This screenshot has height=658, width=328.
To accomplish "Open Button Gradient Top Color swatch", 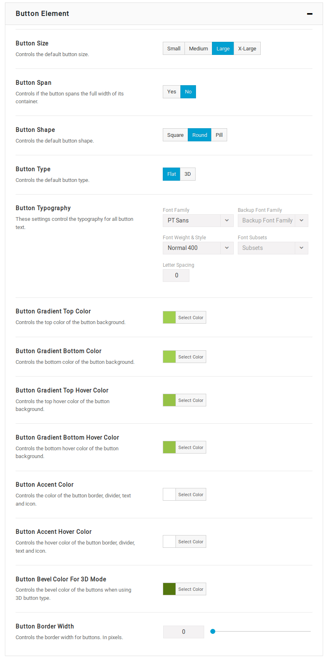I will click(169, 318).
